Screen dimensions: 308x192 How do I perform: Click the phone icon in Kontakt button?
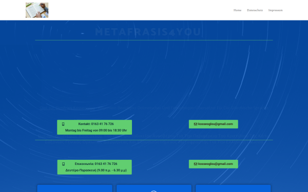(63, 124)
